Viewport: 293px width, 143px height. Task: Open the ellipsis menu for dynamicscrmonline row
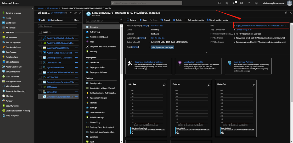point(76,67)
